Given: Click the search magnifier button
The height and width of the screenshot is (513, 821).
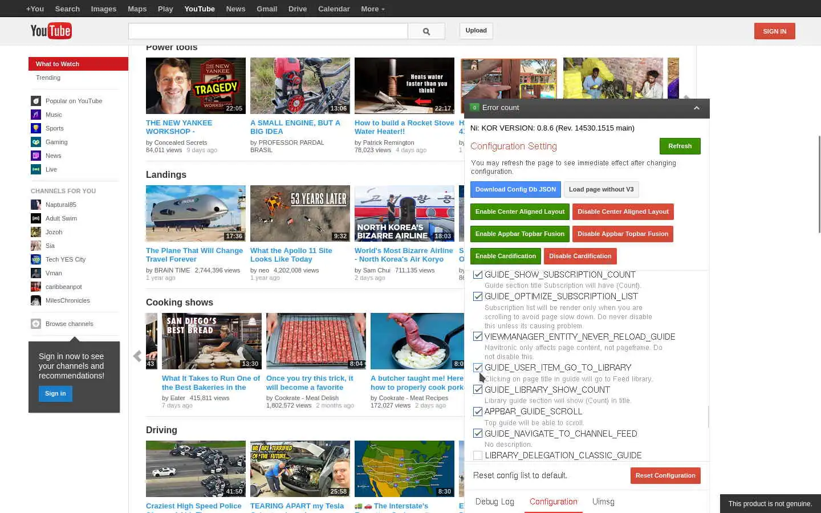Looking at the screenshot, I should click(x=426, y=31).
